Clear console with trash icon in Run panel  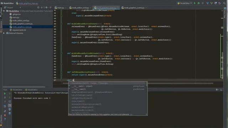(x=10, y=113)
